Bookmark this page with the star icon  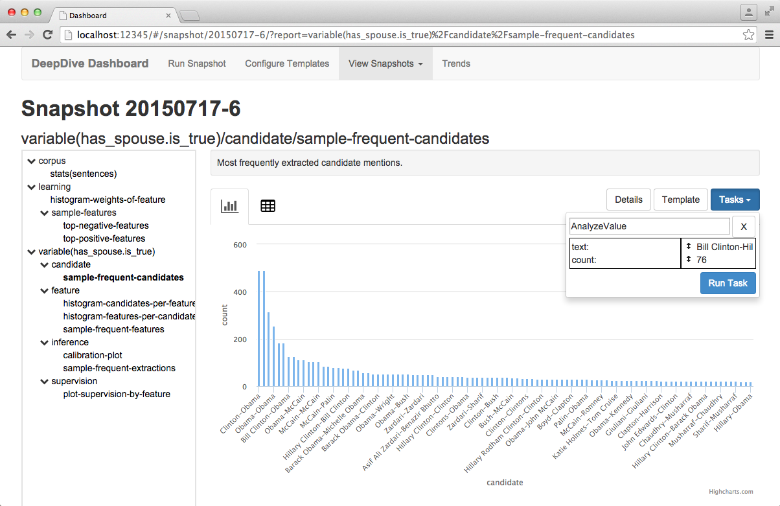coord(748,35)
